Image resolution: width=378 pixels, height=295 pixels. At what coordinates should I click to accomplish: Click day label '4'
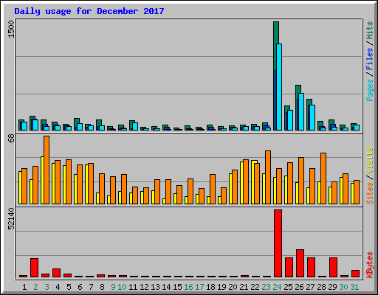(x=58, y=287)
